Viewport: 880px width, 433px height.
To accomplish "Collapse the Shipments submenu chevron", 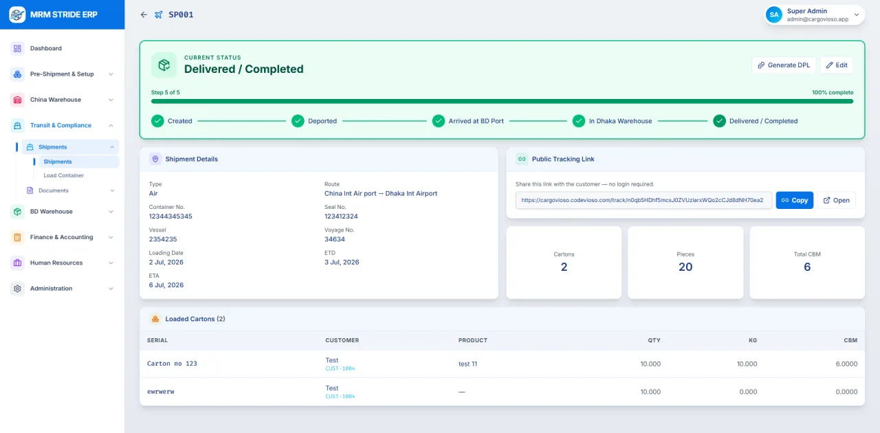I will (x=112, y=147).
